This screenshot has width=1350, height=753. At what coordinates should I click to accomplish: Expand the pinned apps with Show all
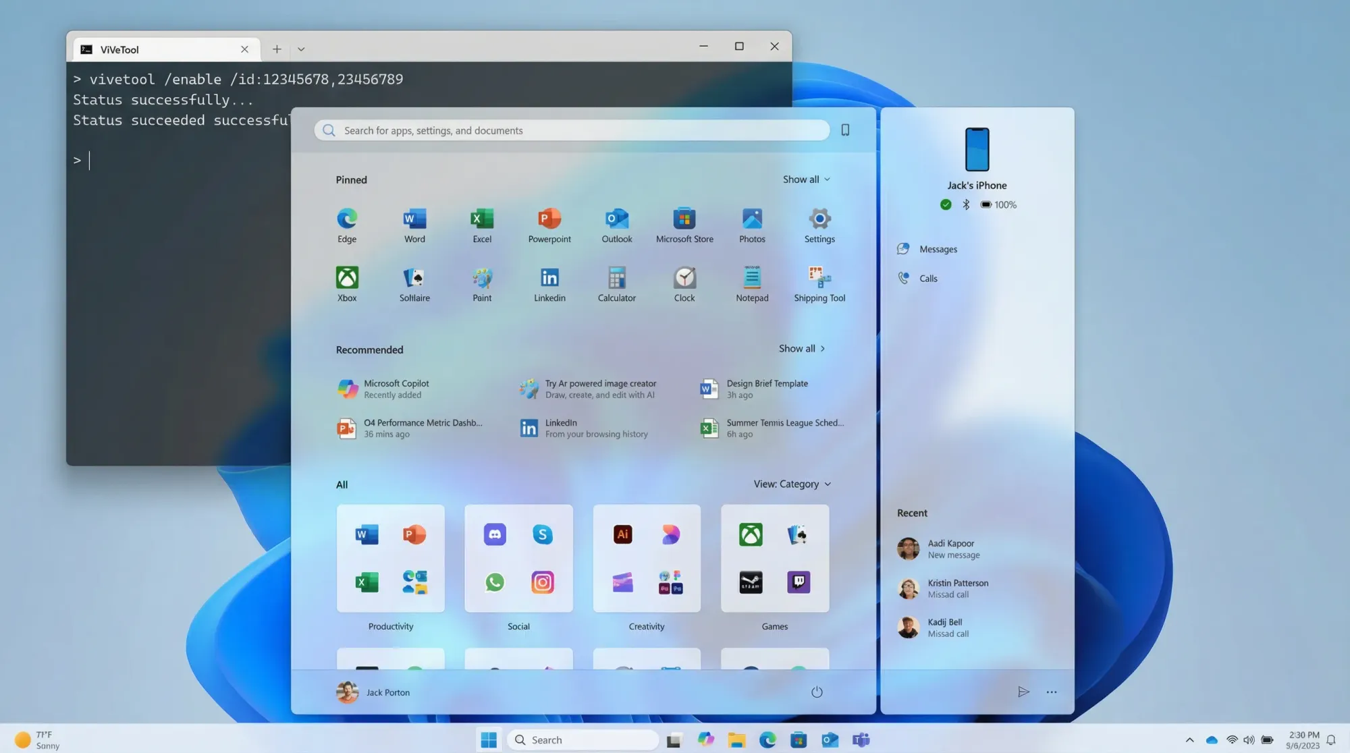click(806, 179)
